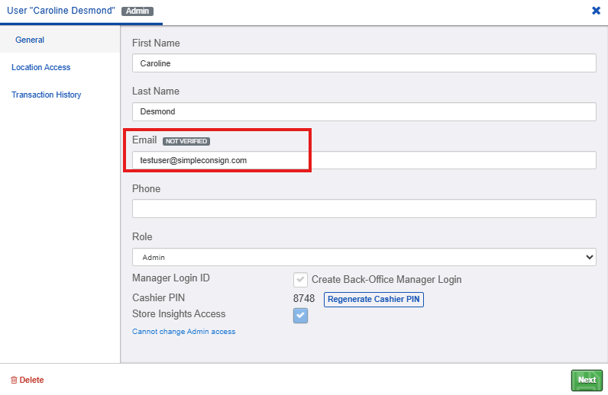Click Regenerate Cashier PIN button

374,300
